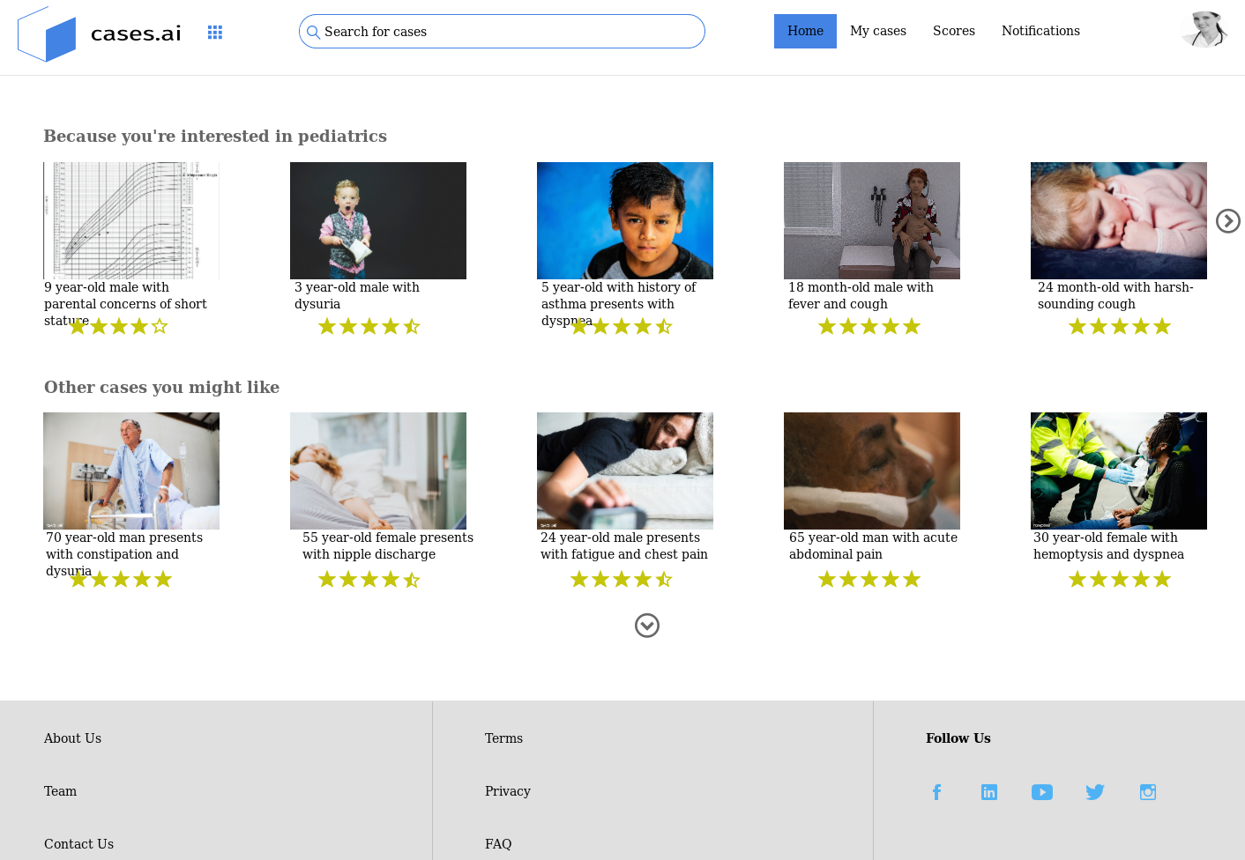The height and width of the screenshot is (860, 1245).
Task: Click star rating of 3 year-old dysuria case
Action: pyautogui.click(x=369, y=327)
